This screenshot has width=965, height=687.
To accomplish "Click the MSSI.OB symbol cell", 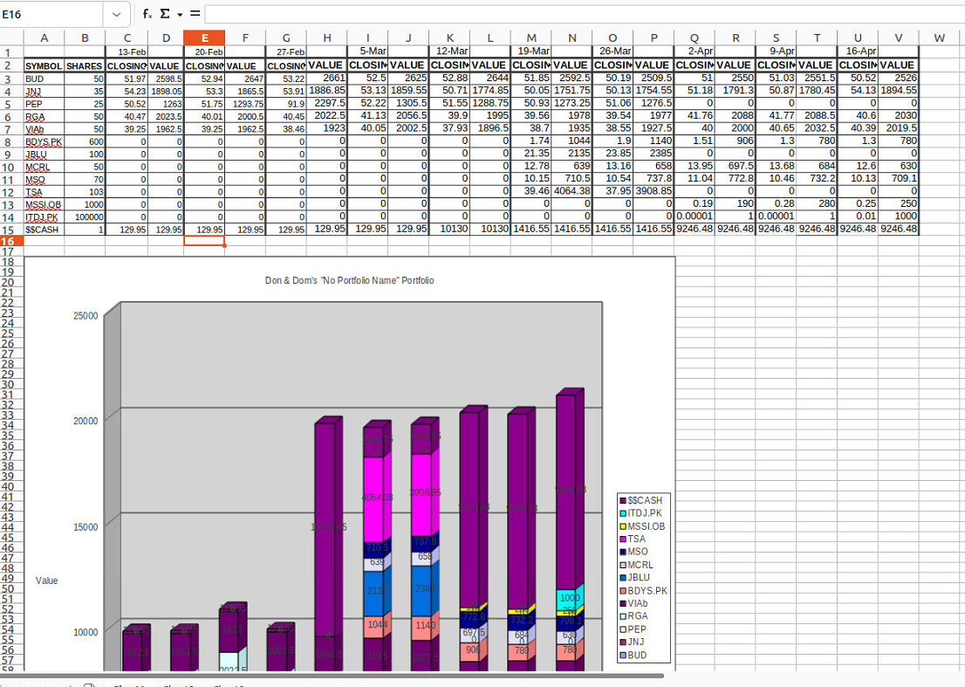I will [44, 204].
